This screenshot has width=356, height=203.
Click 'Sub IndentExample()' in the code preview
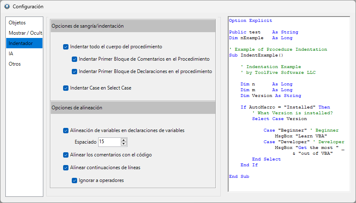tap(256, 55)
